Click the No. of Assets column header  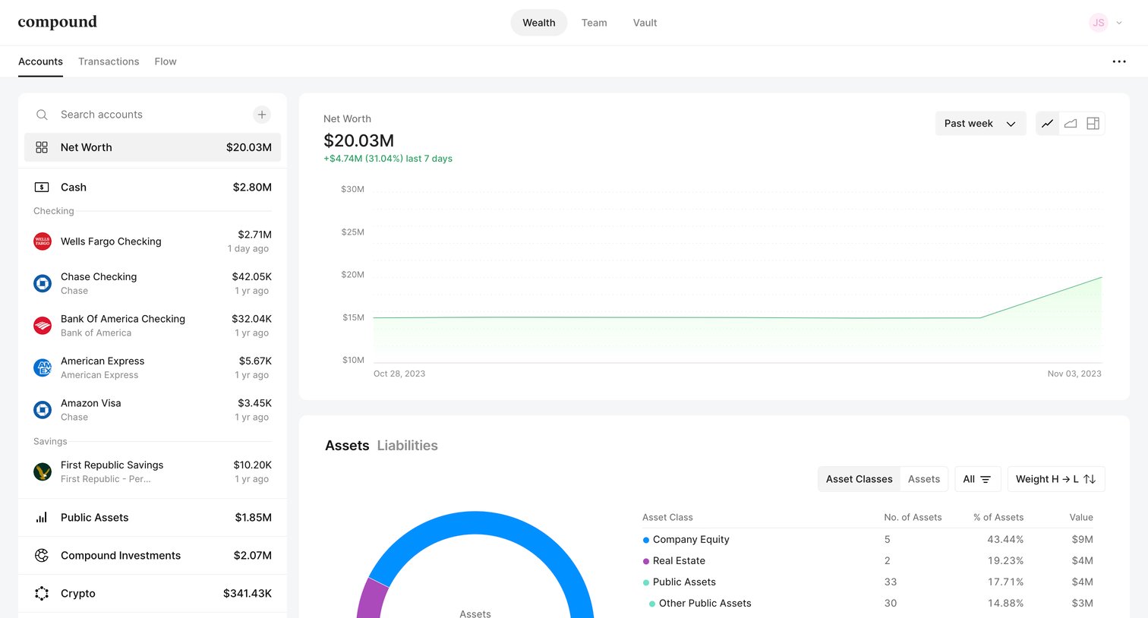coord(913,518)
